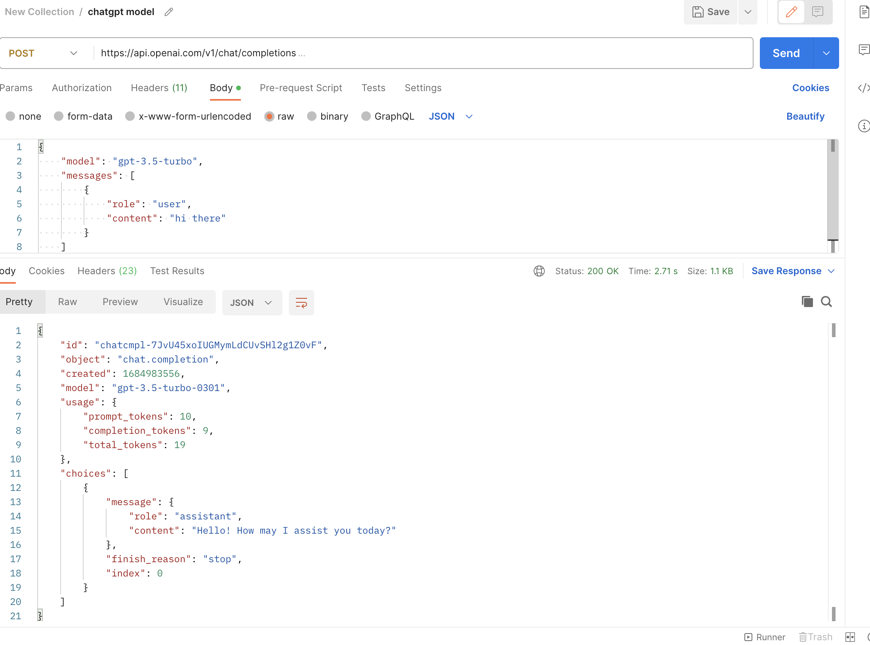
Task: Select the form-data body option
Action: 59,116
